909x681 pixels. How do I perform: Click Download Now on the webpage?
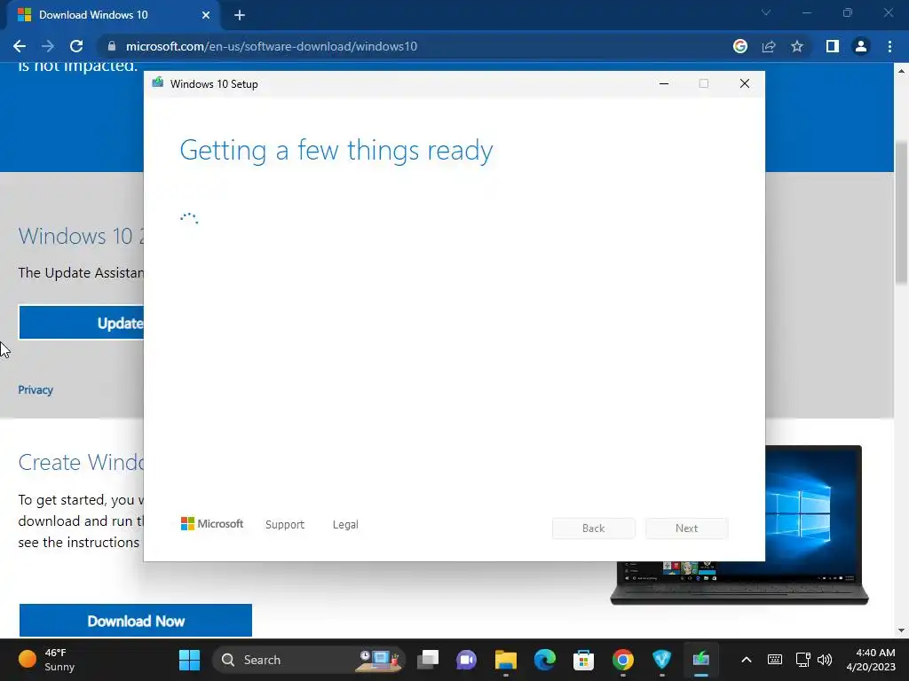pyautogui.click(x=136, y=621)
